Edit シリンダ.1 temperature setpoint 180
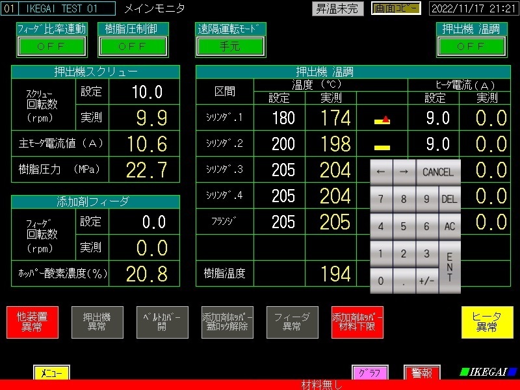Image resolution: width=520 pixels, height=390 pixels. (283, 118)
